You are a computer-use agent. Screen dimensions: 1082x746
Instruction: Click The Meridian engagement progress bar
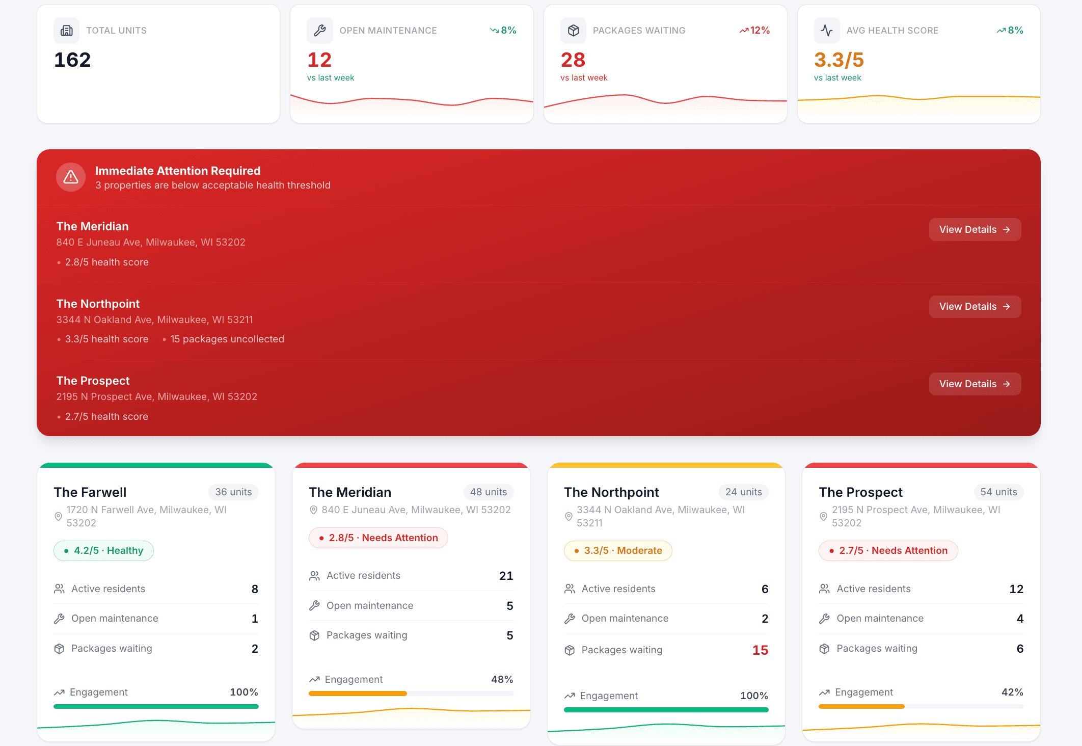tap(411, 694)
